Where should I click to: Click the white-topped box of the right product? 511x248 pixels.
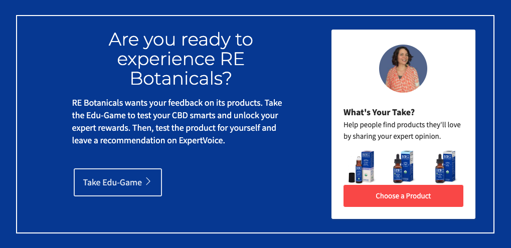tap(449, 166)
